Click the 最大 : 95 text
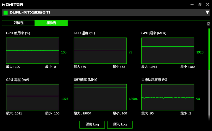 pos(148,113)
